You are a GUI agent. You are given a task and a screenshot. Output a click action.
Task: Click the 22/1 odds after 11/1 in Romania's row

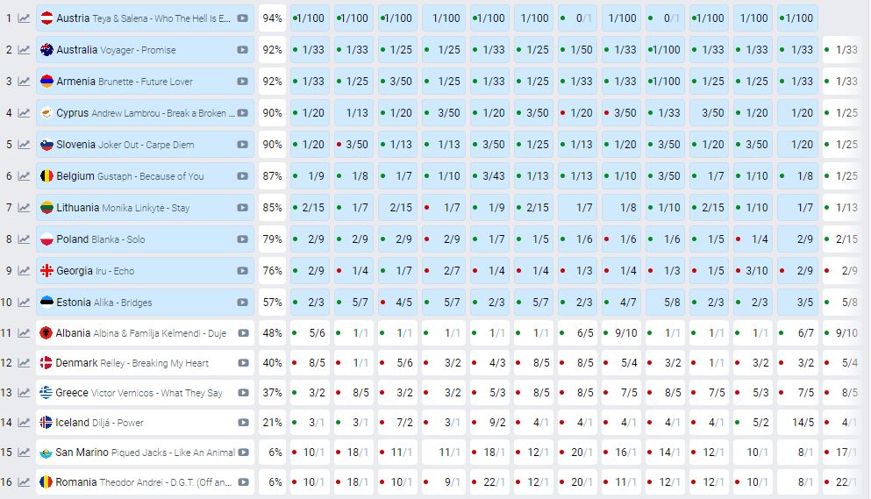click(x=842, y=482)
